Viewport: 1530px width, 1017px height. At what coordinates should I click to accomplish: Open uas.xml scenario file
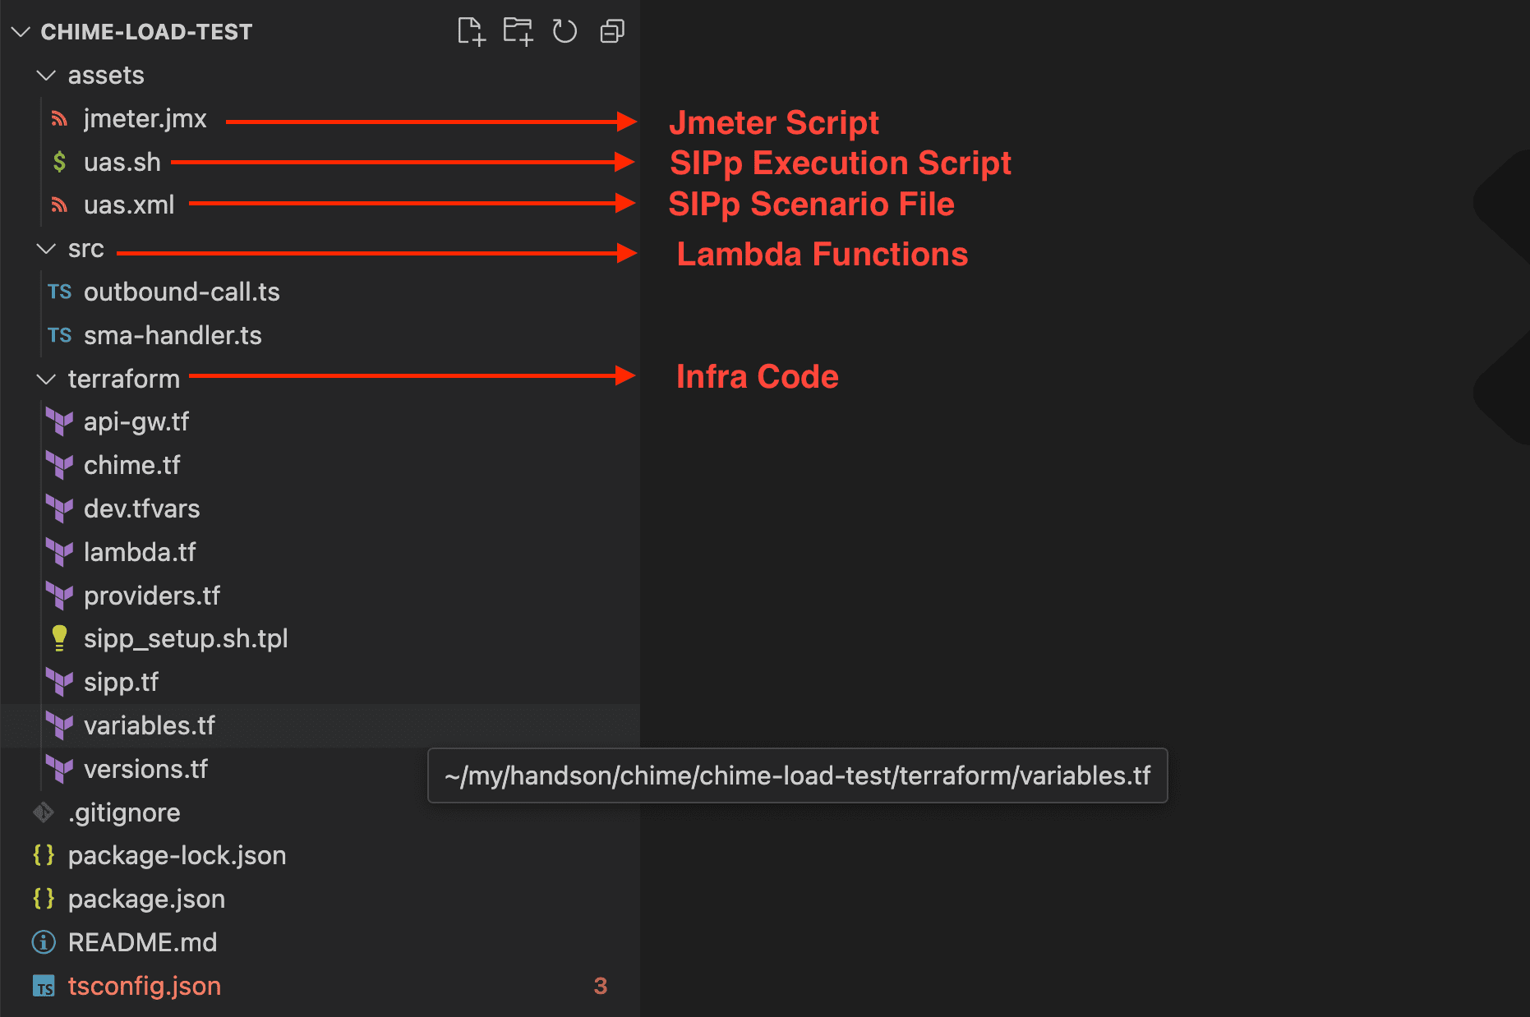click(129, 205)
